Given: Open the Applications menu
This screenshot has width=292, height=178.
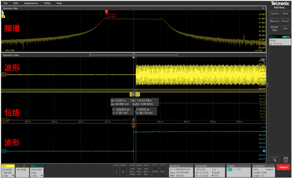Looking at the screenshot, I should pyautogui.click(x=31, y=3).
